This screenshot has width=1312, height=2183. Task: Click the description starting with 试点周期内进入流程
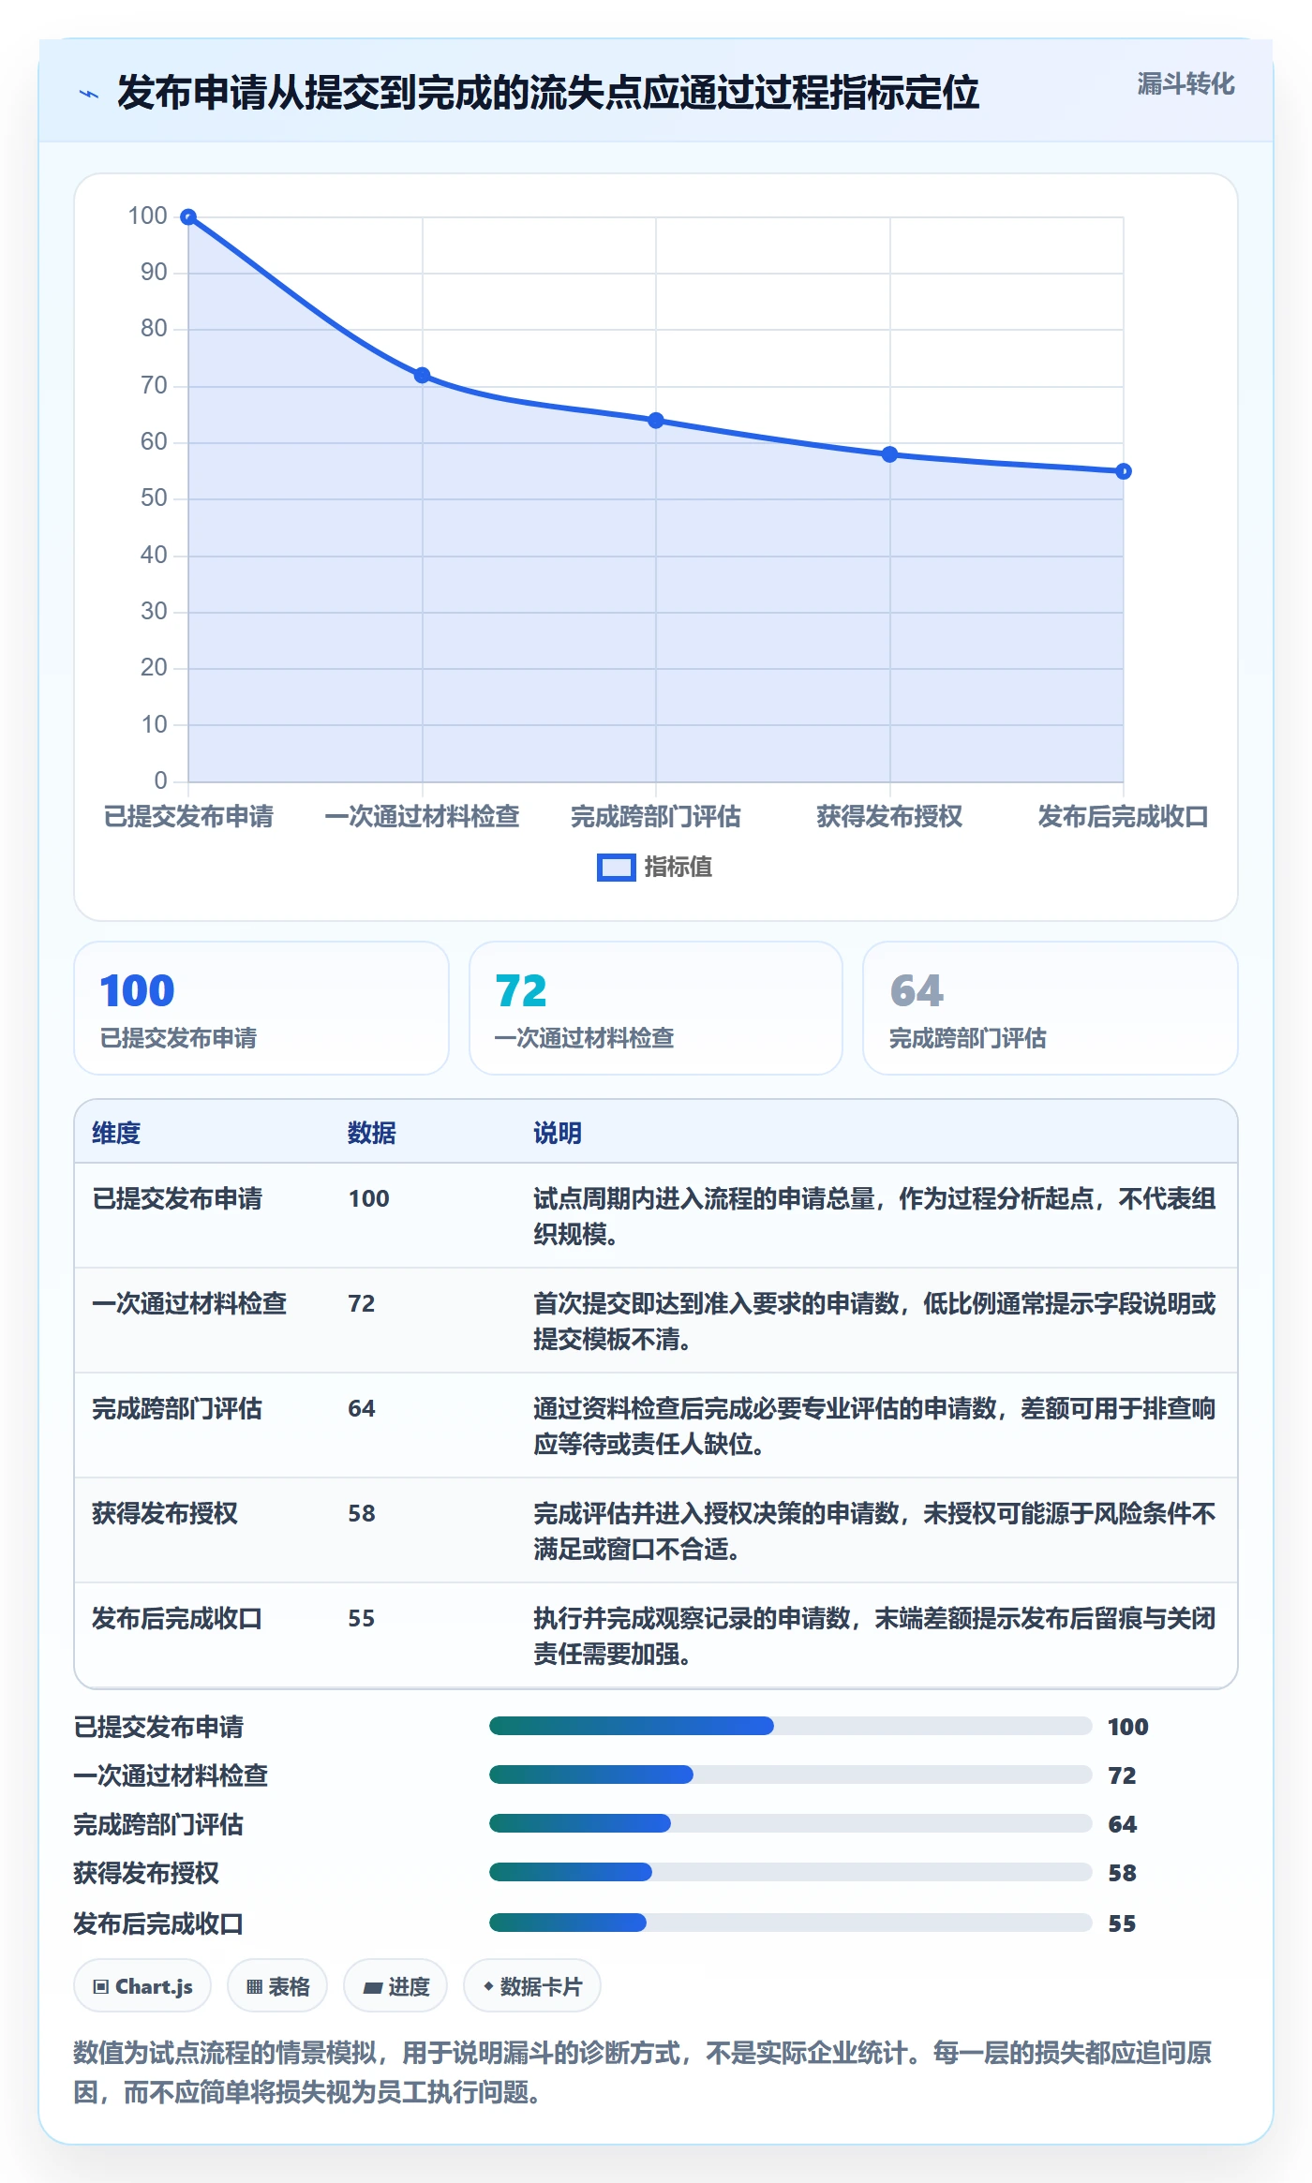click(874, 1216)
